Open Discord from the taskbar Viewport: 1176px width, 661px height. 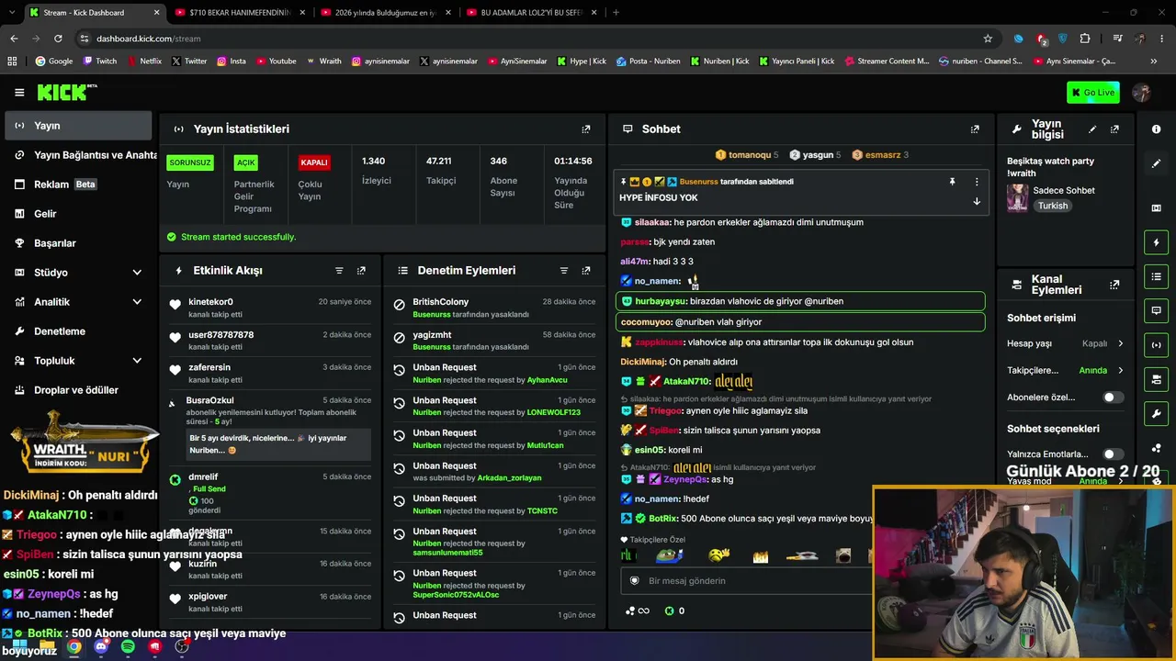[101, 647]
